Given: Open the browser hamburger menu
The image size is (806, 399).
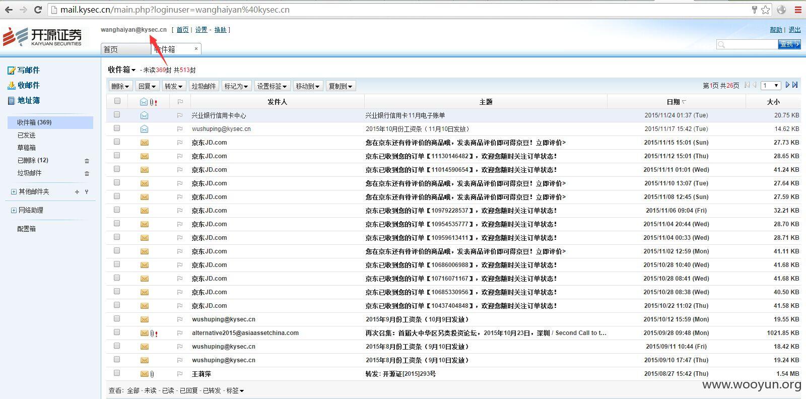Looking at the screenshot, I should (x=798, y=10).
